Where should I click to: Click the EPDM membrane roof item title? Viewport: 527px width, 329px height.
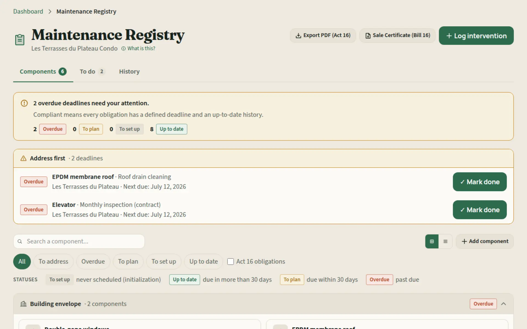tap(83, 177)
